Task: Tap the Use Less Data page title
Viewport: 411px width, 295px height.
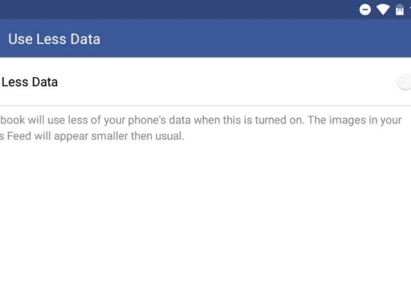Action: point(54,39)
